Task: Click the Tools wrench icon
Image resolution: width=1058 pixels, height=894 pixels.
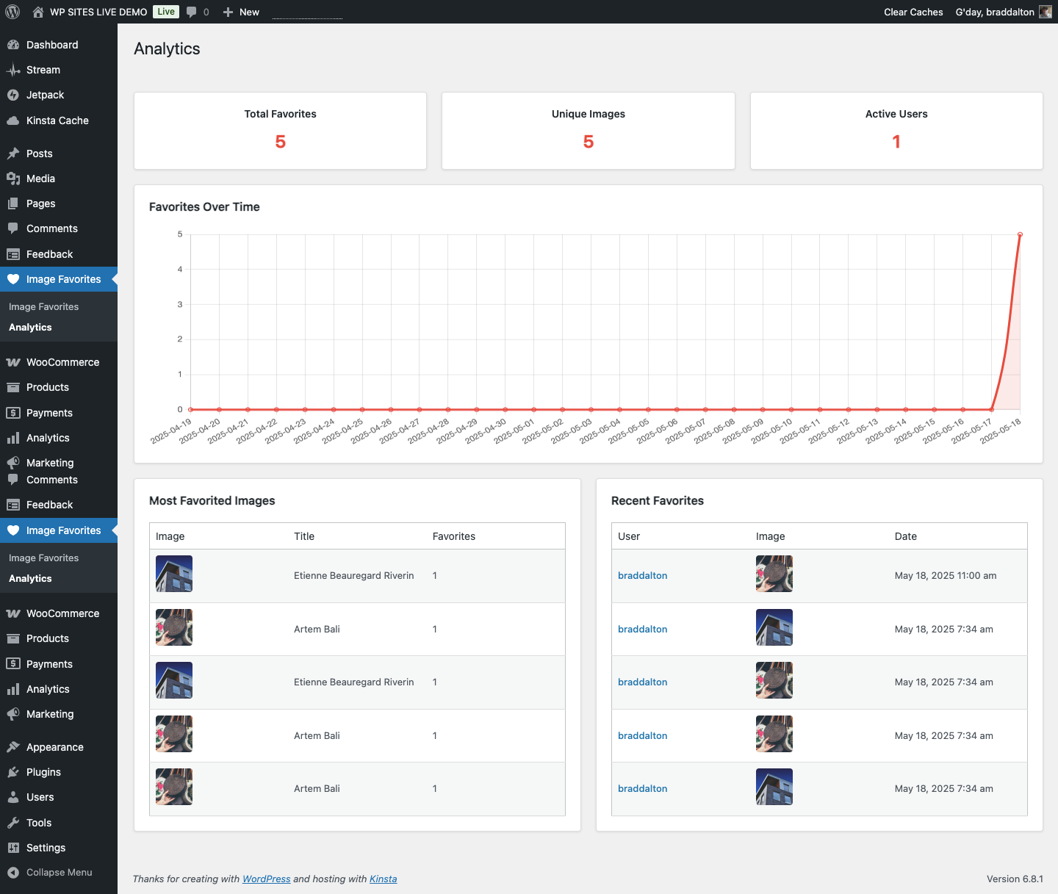Action: [13, 823]
